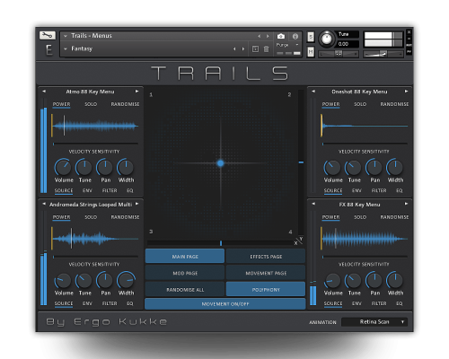Click the Tune knob in header
Screen dimensions: 449x359
pyautogui.click(x=327, y=39)
